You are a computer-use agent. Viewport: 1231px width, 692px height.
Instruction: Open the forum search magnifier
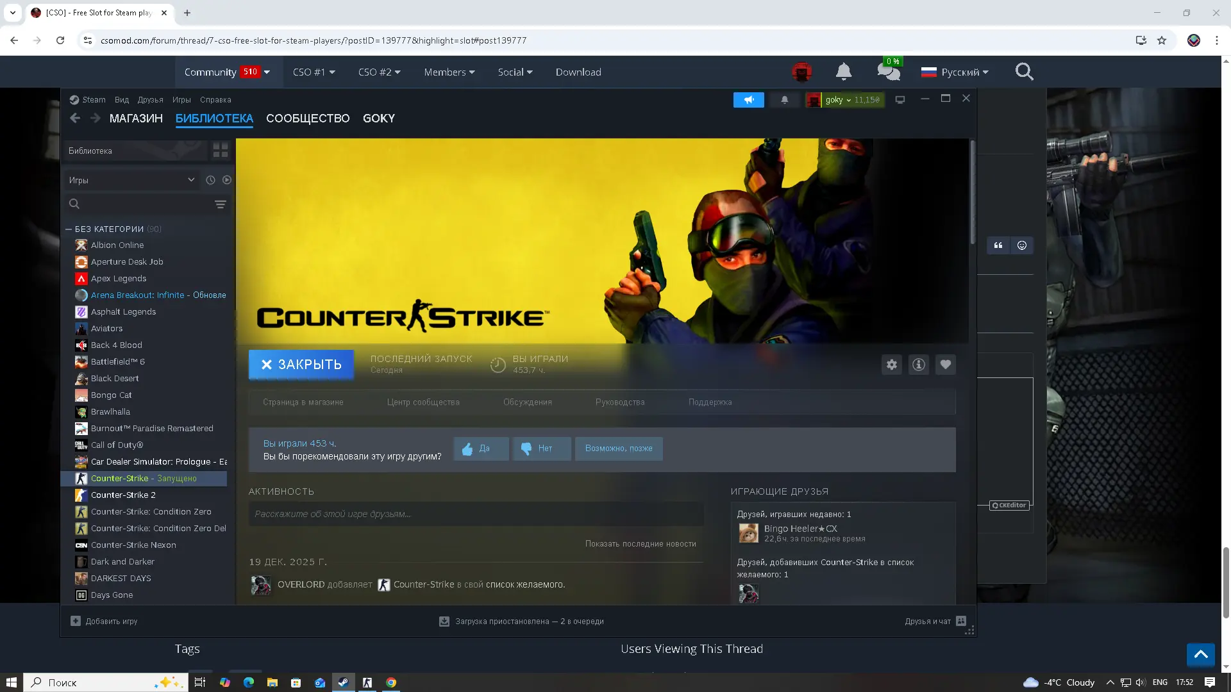pyautogui.click(x=1025, y=72)
